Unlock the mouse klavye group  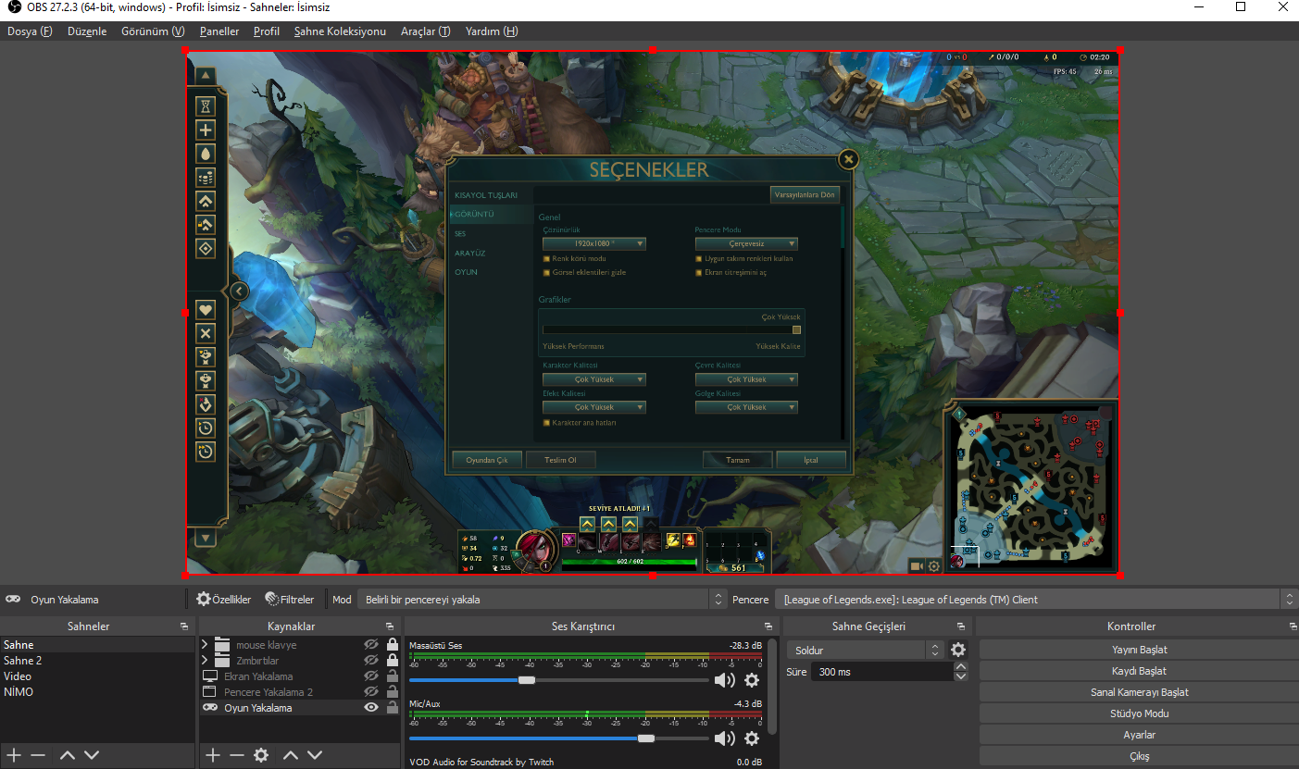[x=393, y=645]
